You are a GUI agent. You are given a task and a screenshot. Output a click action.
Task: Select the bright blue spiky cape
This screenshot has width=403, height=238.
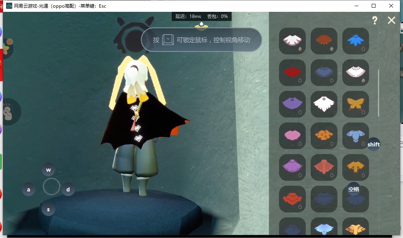[355, 41]
